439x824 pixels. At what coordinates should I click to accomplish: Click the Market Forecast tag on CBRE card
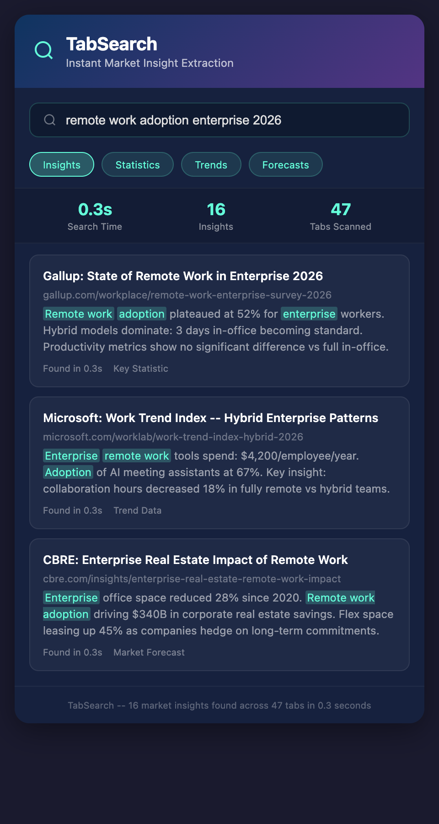(x=149, y=652)
